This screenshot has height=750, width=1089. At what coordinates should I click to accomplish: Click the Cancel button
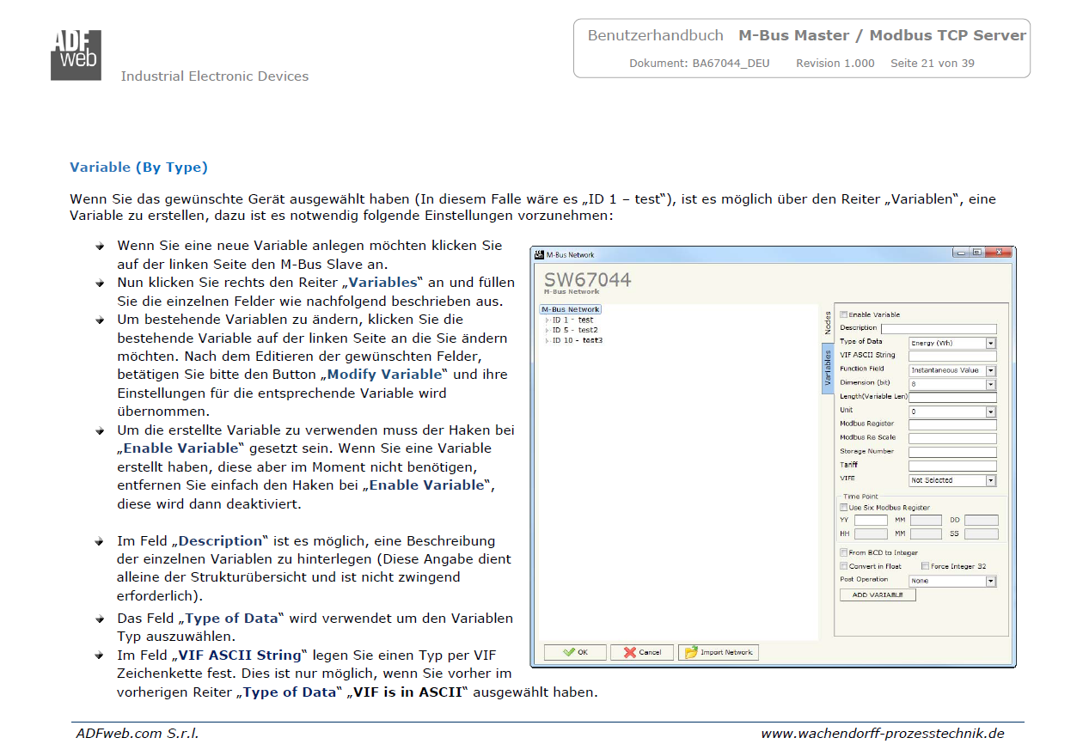(x=641, y=652)
